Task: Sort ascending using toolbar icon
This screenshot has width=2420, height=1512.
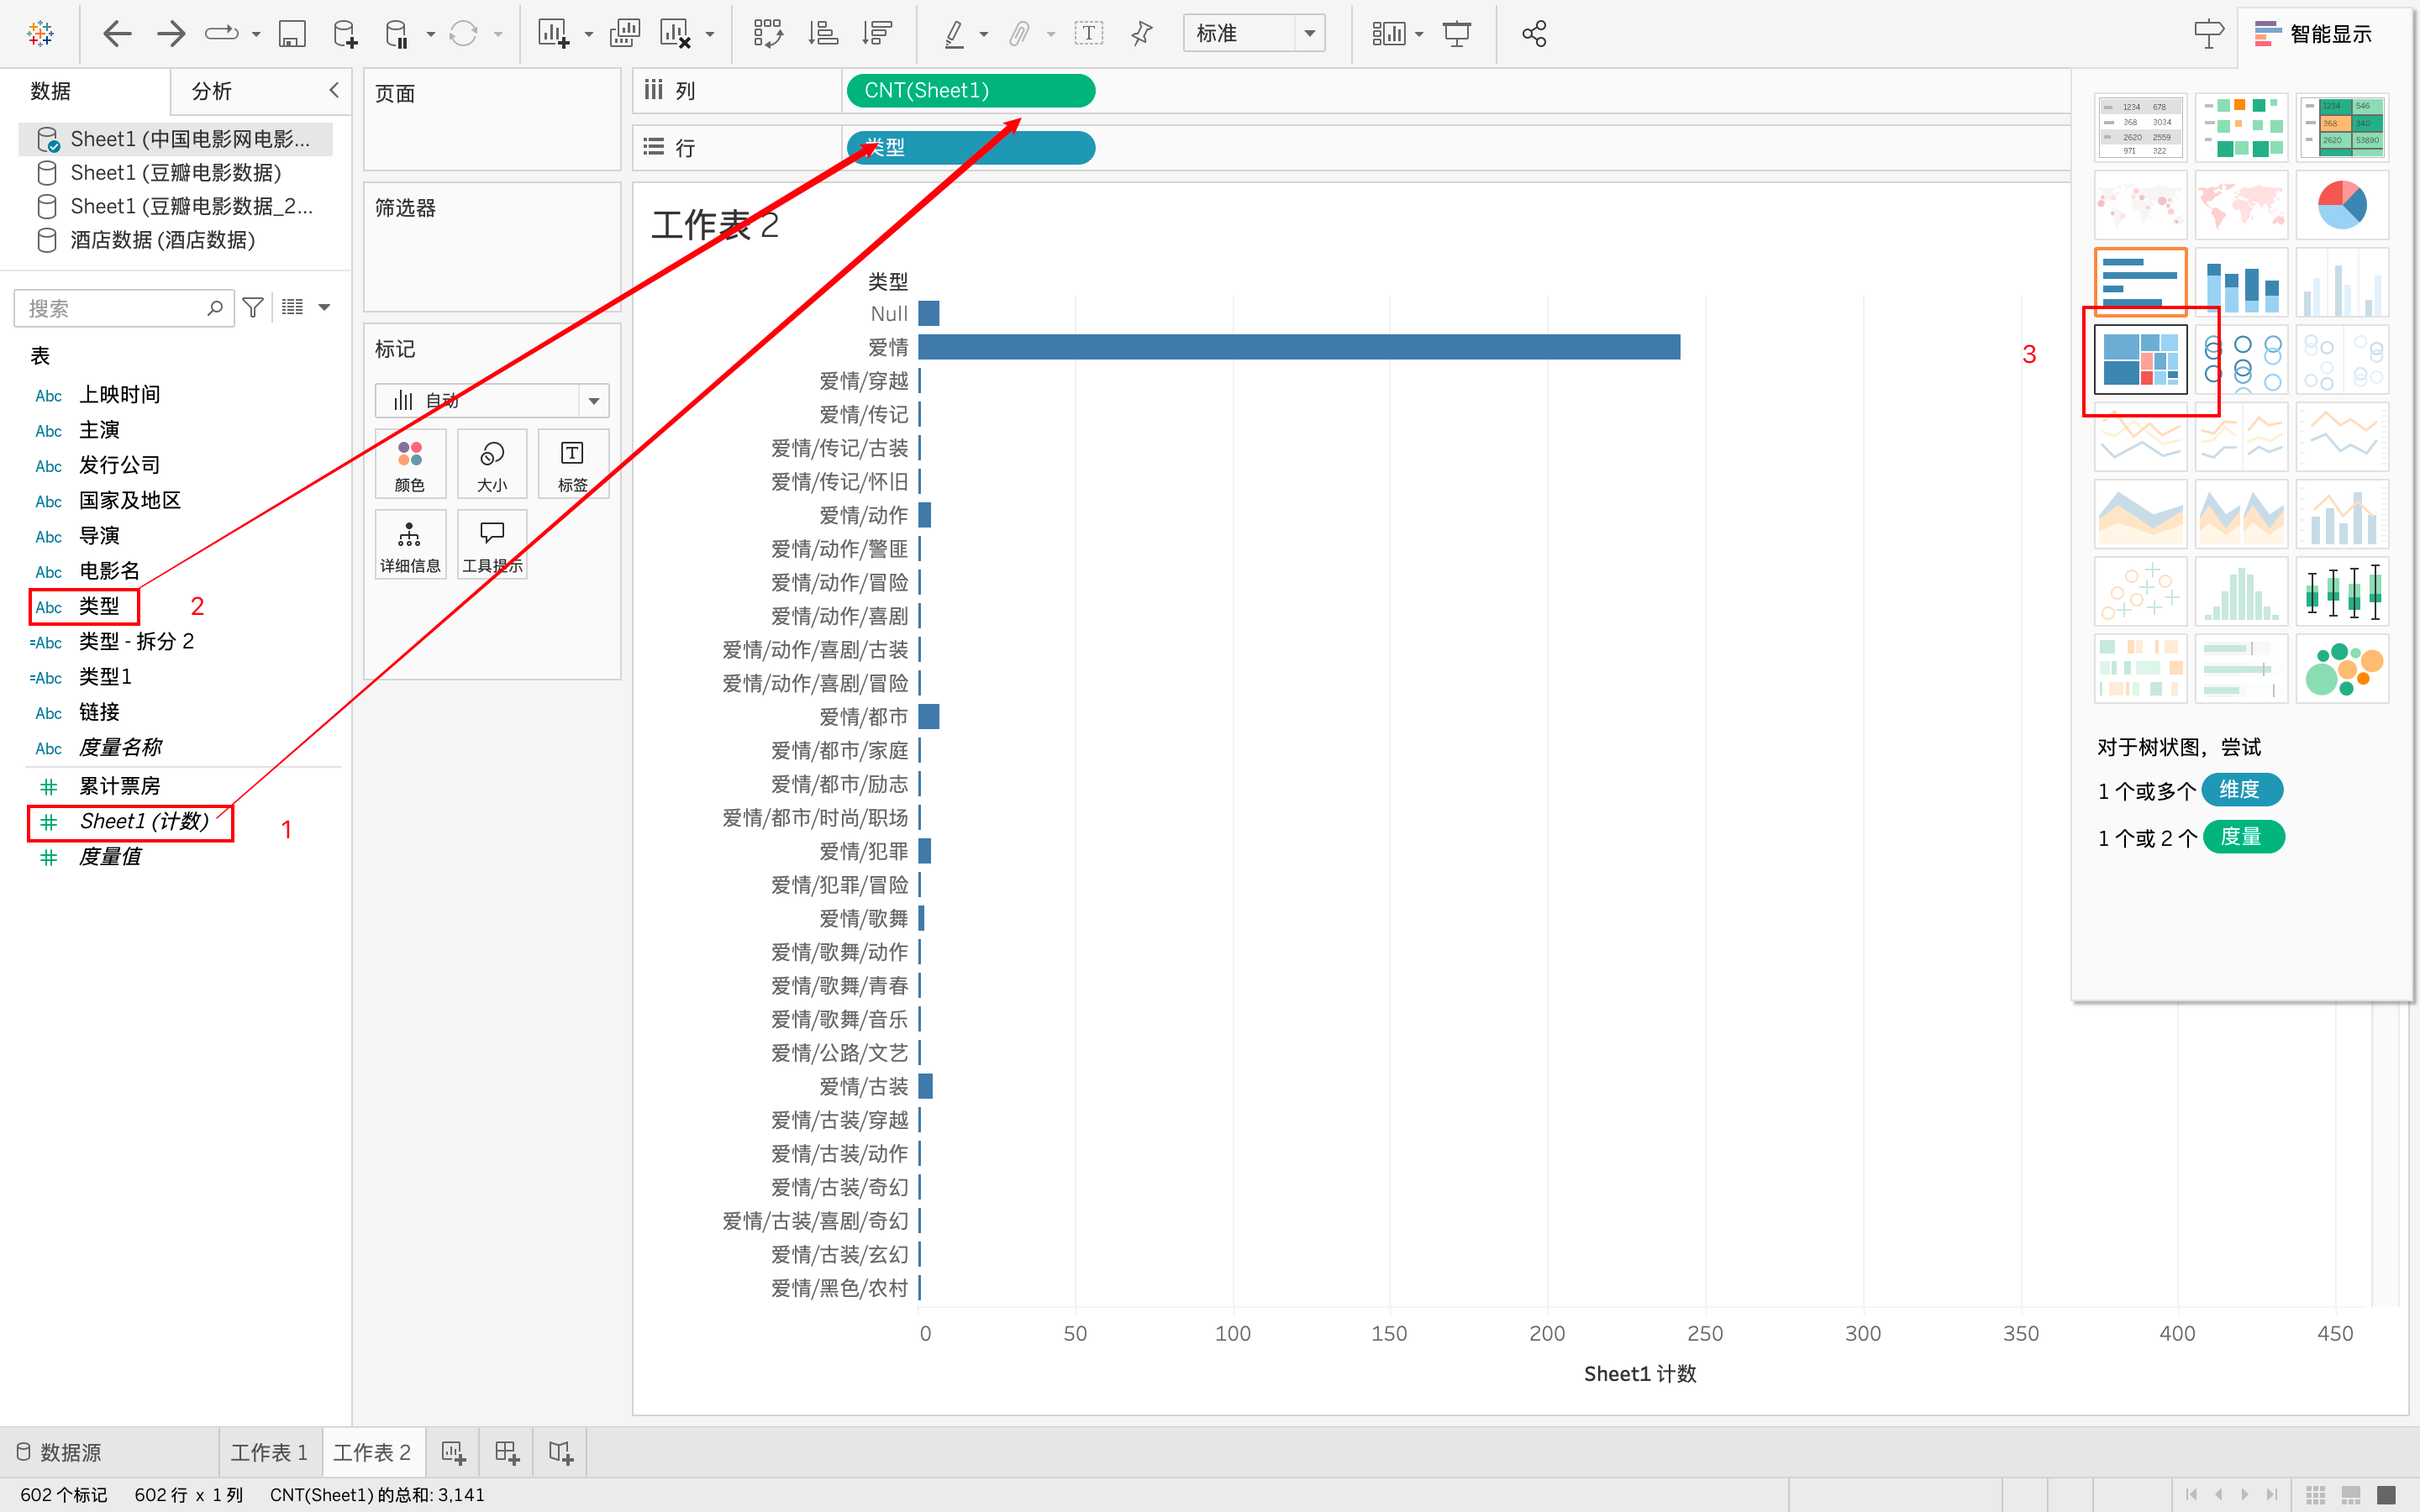Action: click(x=822, y=34)
